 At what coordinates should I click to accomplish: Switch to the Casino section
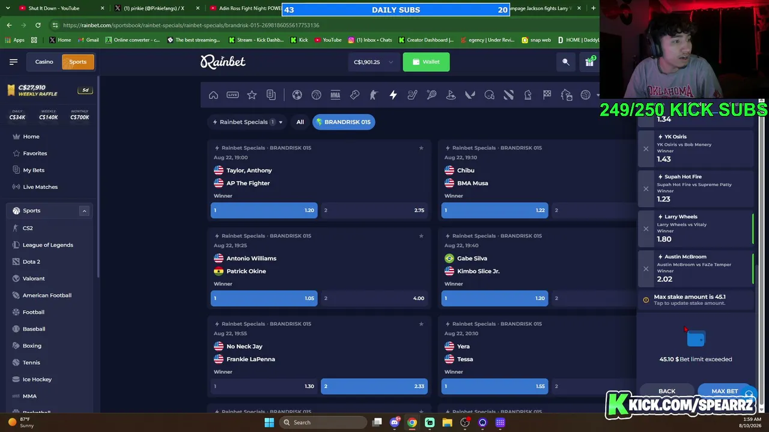coord(44,62)
